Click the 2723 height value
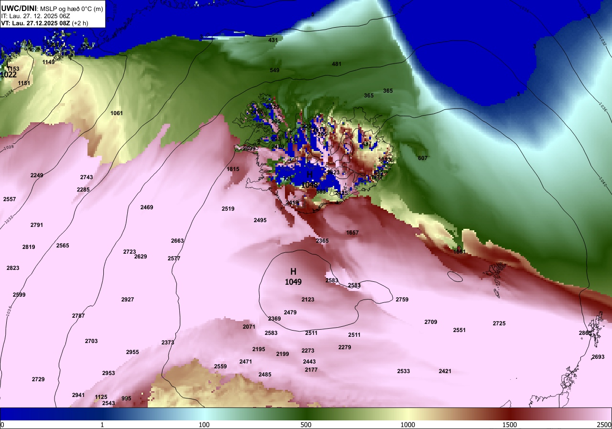Screen dimensions: 612x429 tap(130, 252)
